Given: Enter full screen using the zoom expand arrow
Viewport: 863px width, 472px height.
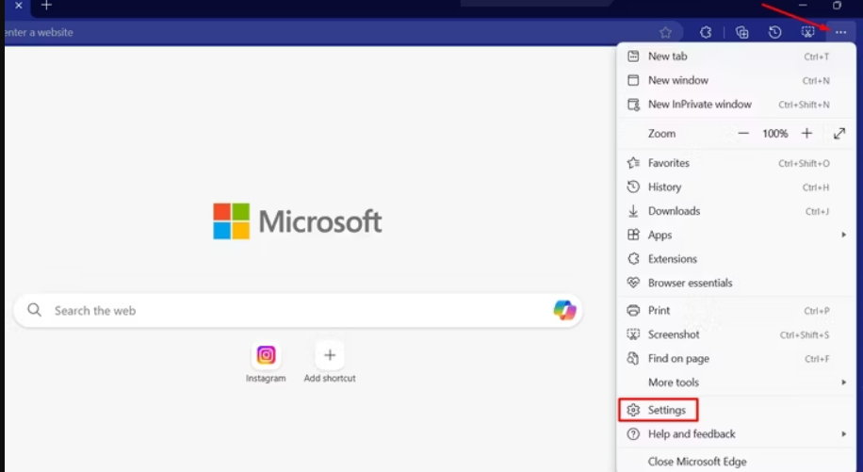Looking at the screenshot, I should point(839,134).
